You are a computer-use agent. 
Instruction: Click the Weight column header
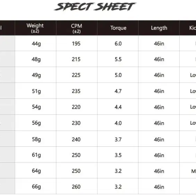click(35, 28)
